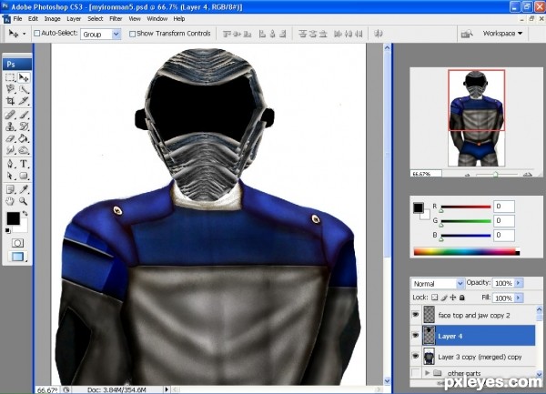This screenshot has height=394, width=546.
Task: Select the Notes tool
Action: (10, 189)
